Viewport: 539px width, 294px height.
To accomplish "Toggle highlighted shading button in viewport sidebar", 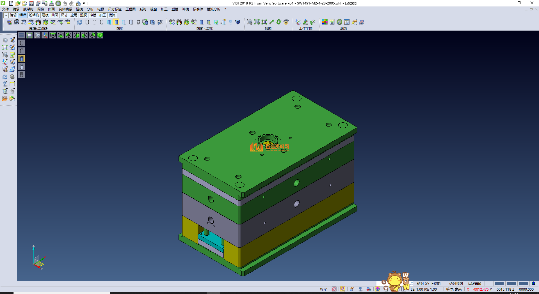I will tap(22, 59).
